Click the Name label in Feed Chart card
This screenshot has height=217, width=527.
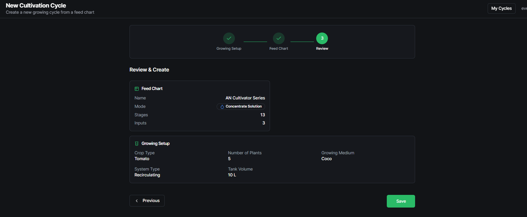(x=140, y=98)
